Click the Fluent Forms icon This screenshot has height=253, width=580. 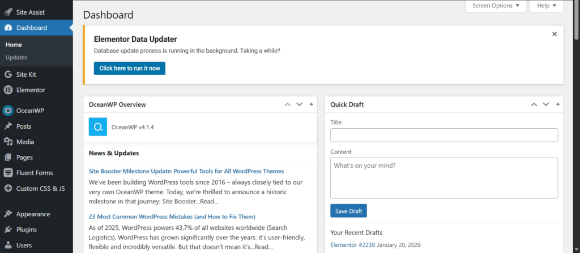8,173
